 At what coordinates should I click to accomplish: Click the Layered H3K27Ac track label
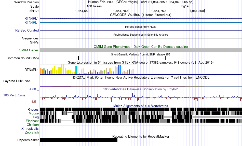17,81
